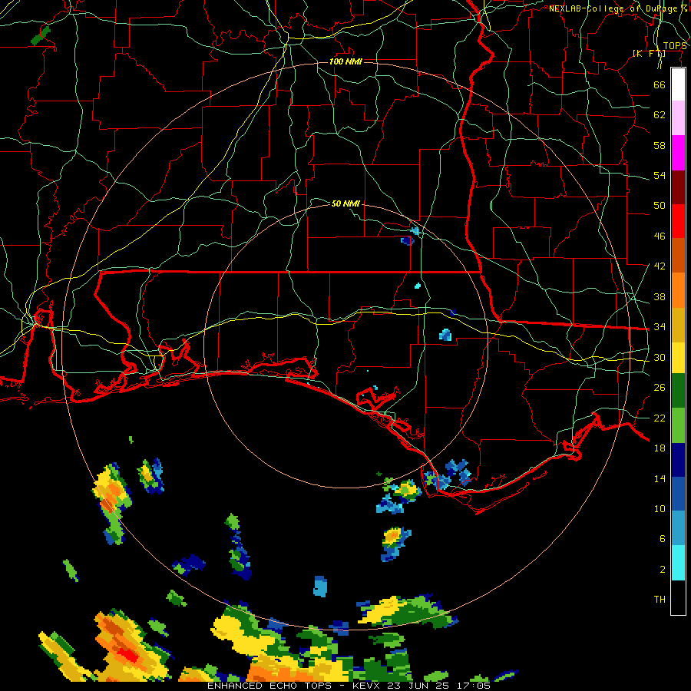Screen dimensions: 691x691
Task: Click legend value '42'
Action: (x=660, y=266)
